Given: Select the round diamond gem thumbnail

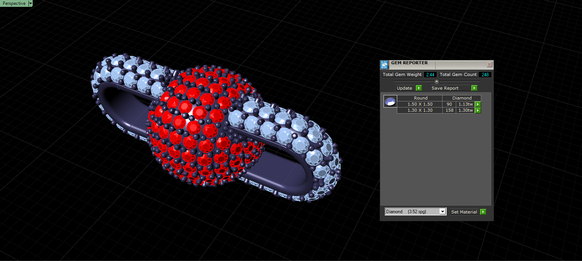Looking at the screenshot, I should [390, 101].
